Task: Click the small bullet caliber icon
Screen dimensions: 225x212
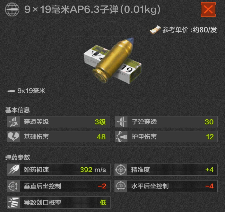Action: (11, 91)
